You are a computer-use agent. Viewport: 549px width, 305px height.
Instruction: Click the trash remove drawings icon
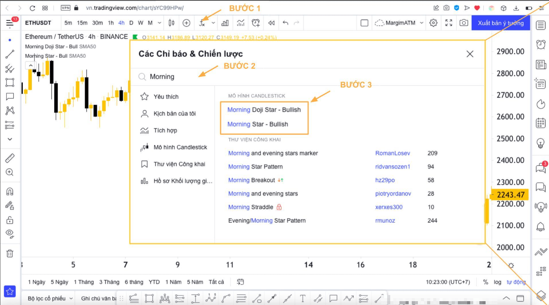click(x=10, y=253)
